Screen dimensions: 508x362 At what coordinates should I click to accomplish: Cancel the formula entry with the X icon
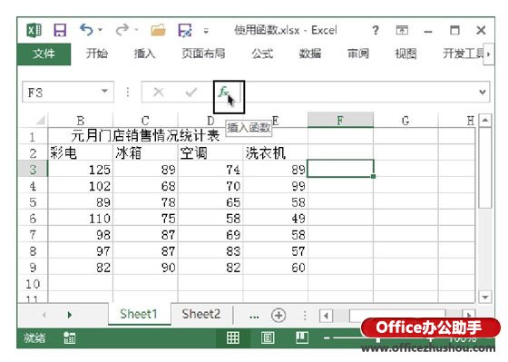pyautogui.click(x=159, y=93)
